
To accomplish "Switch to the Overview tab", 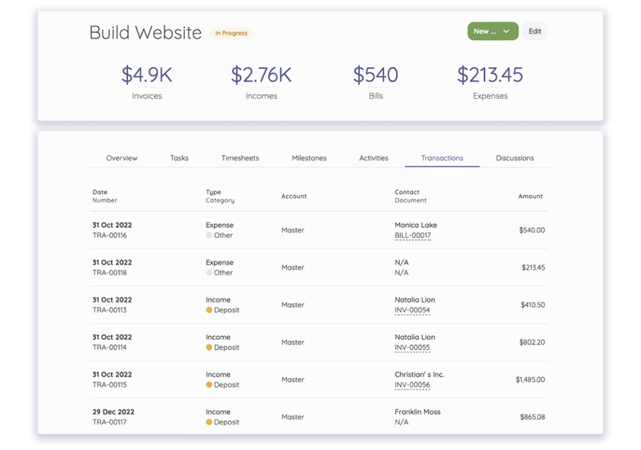I will click(121, 158).
